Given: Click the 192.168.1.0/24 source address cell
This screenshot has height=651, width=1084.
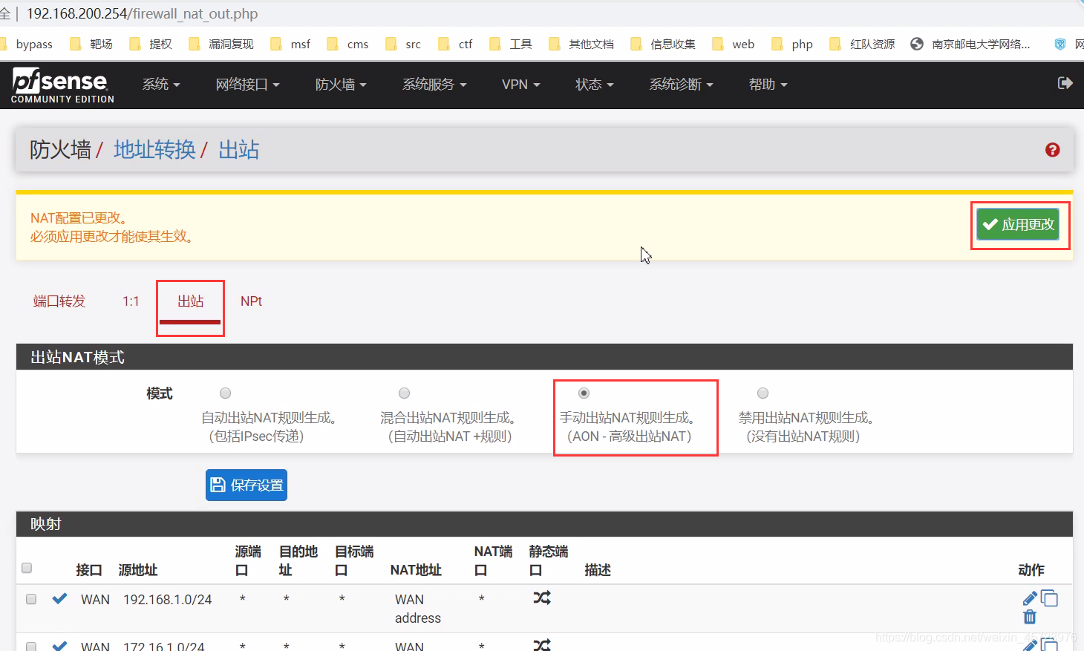Looking at the screenshot, I should click(168, 599).
